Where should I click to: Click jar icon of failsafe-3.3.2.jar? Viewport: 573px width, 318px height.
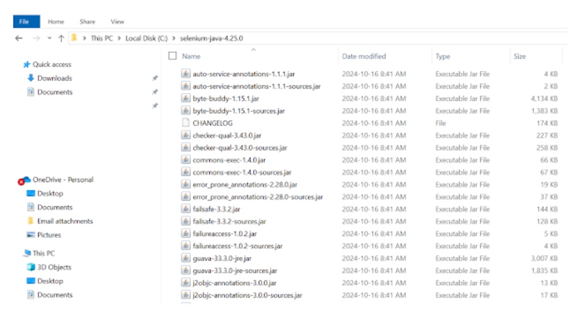[186, 209]
